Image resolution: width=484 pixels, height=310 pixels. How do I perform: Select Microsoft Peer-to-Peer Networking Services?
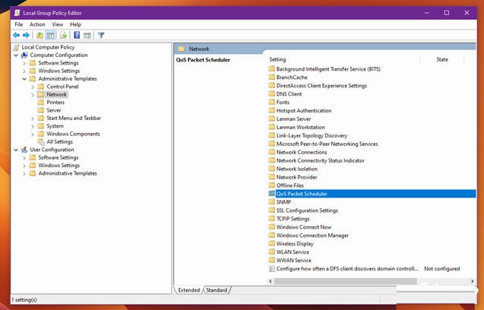coord(327,144)
